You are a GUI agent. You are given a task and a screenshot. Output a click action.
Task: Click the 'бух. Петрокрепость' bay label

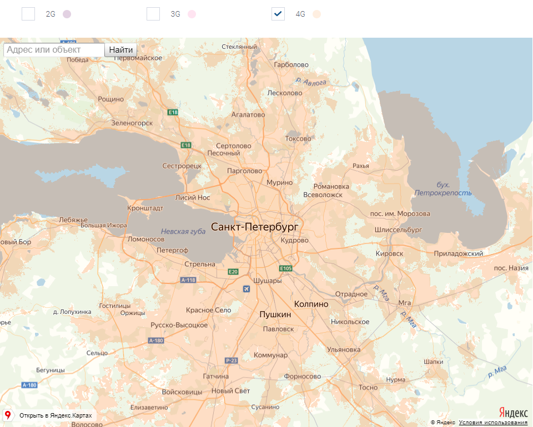pyautogui.click(x=443, y=189)
